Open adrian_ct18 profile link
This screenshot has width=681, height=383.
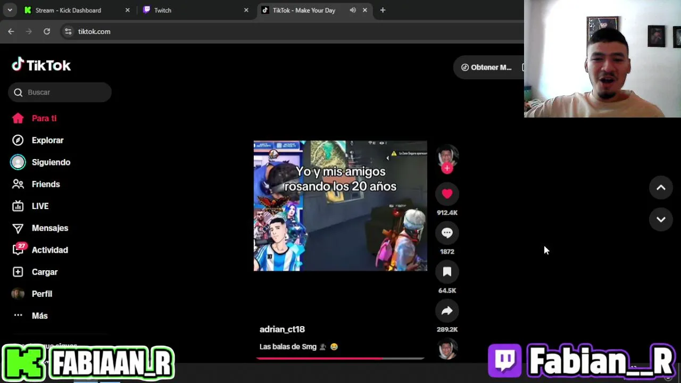pos(282,329)
